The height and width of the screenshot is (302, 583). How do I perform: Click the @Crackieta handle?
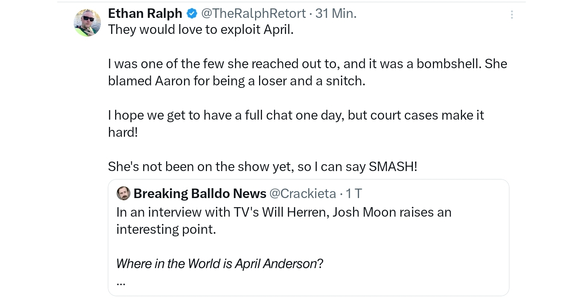click(302, 193)
